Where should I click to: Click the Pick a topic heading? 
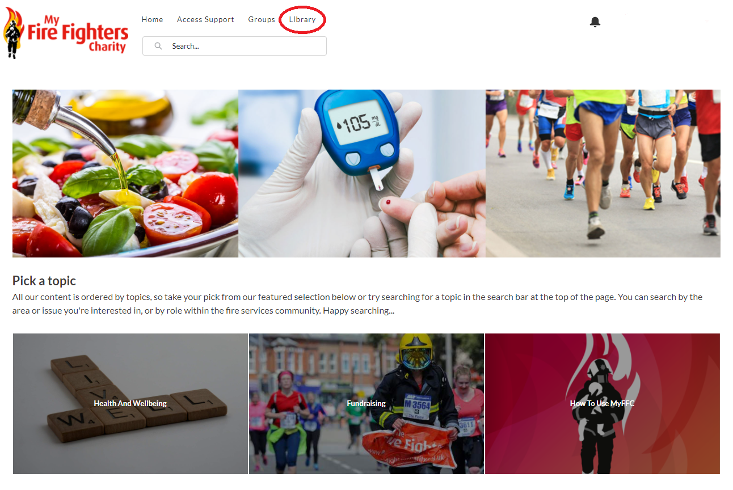click(x=44, y=281)
